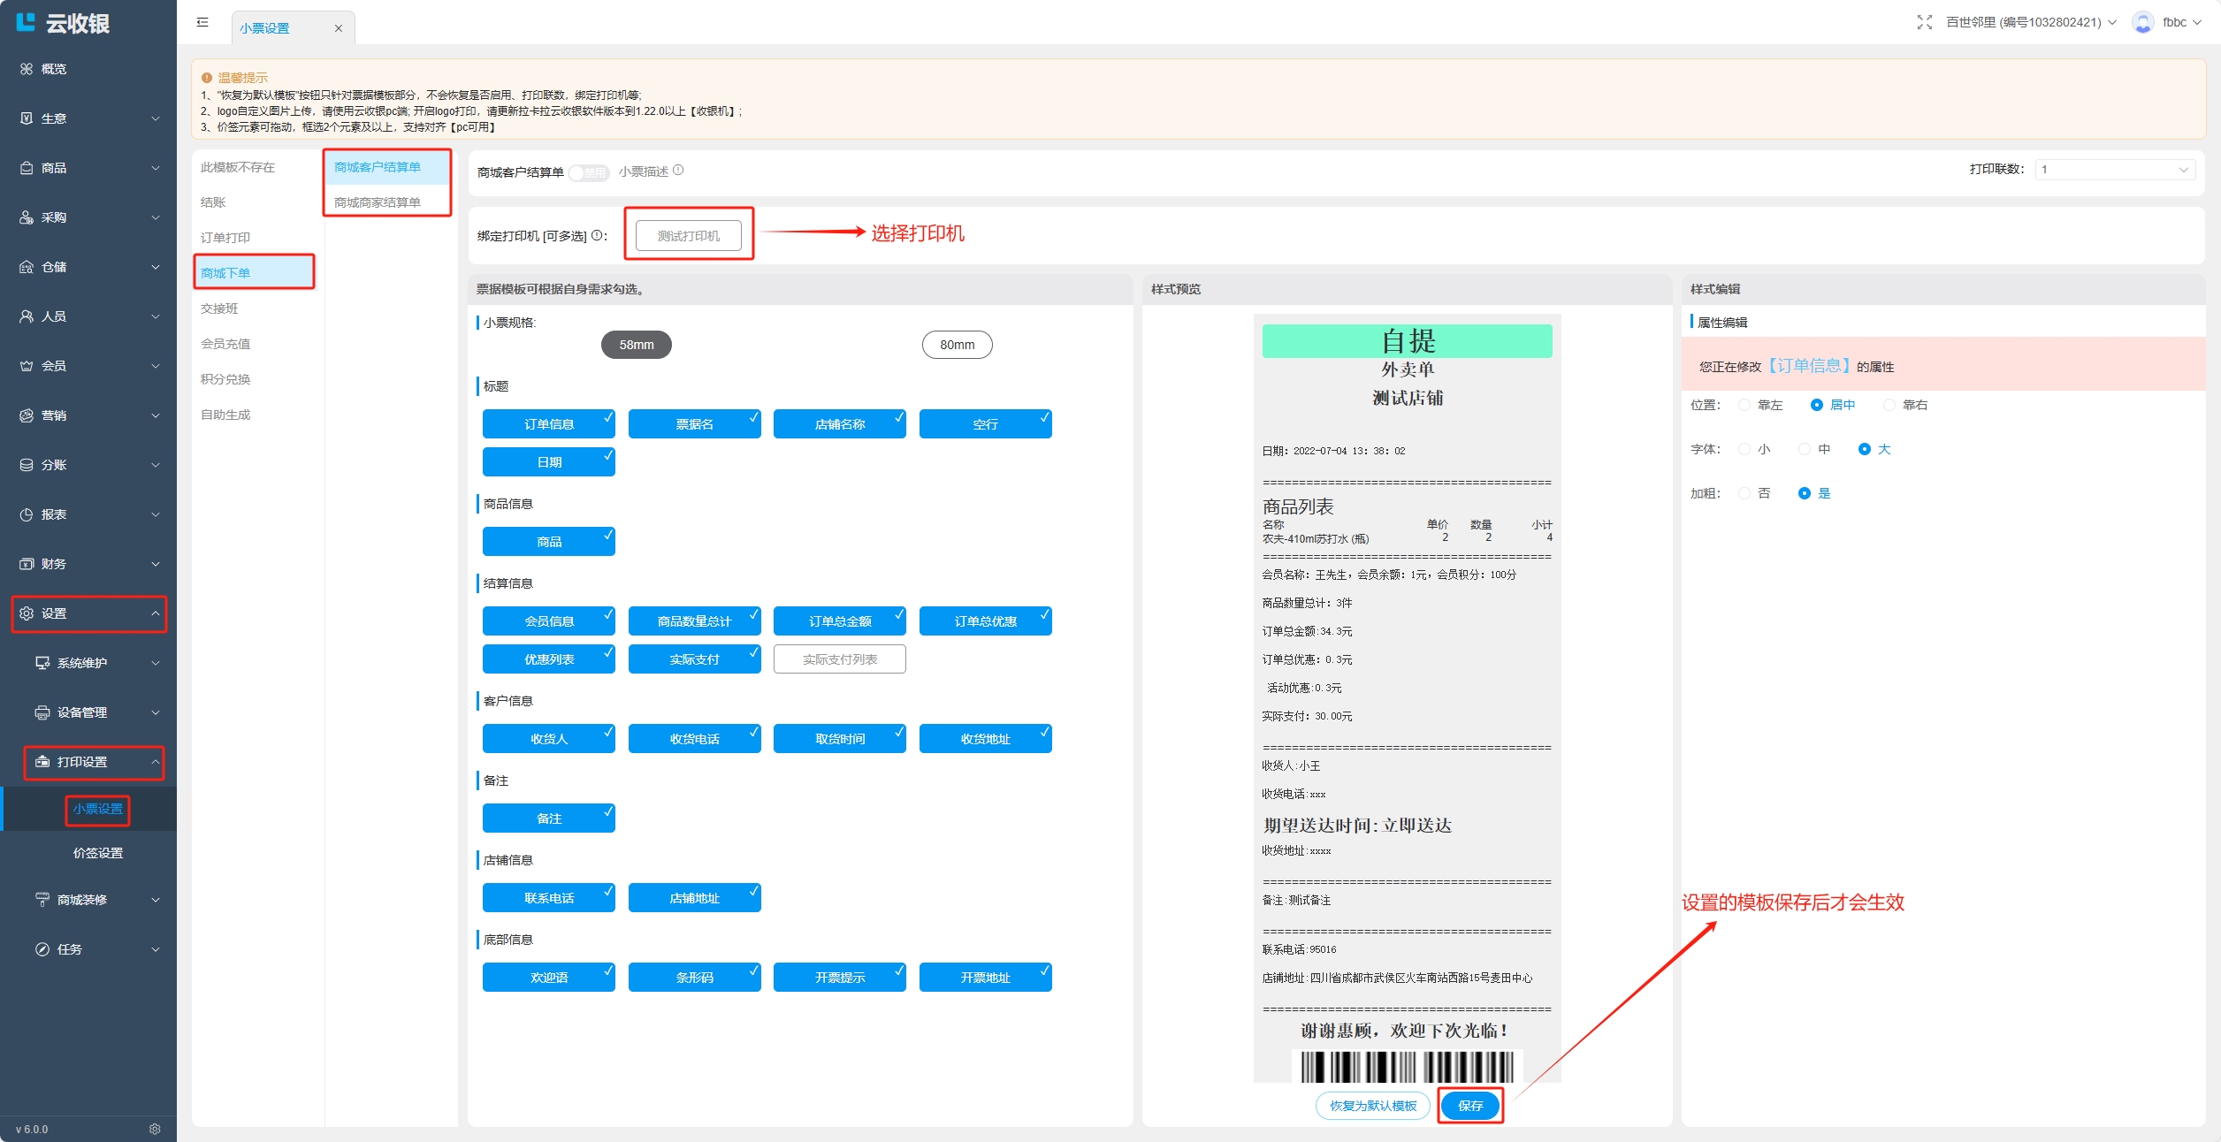2221x1142 pixels.
Task: Click 恢复为默认模板 button
Action: 1373,1106
